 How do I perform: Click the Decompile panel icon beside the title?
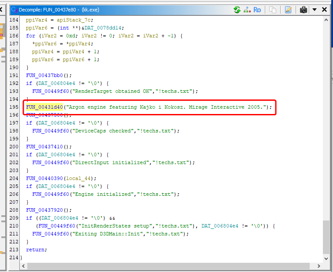coord(15,10)
